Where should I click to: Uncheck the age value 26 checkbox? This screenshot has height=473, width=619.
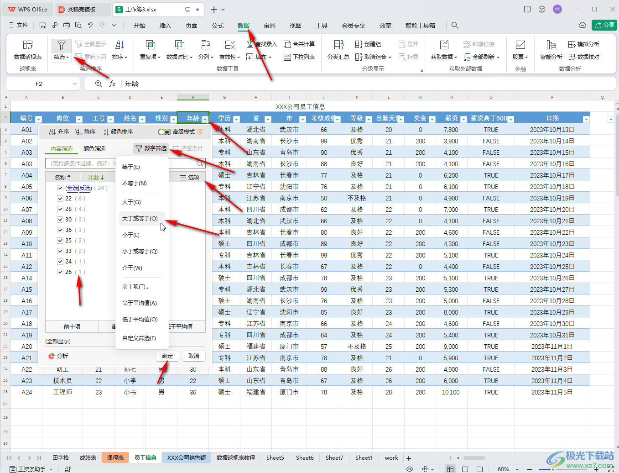pyautogui.click(x=60, y=272)
